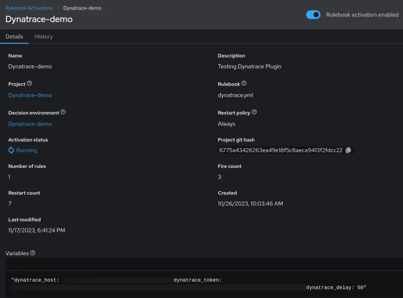This screenshot has width=403, height=298.
Task: Show help for Decision environment
Action: [63, 112]
